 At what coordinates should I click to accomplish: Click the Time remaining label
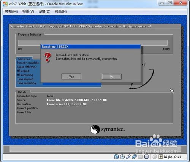point(27,83)
